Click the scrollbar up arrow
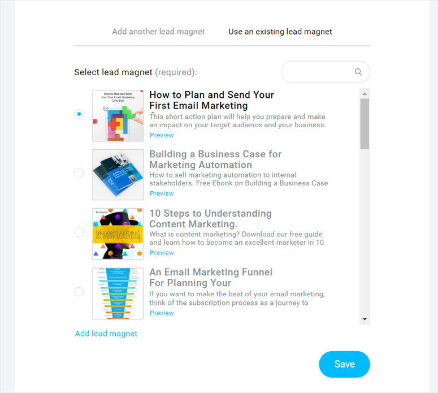438x393 pixels. coord(365,94)
